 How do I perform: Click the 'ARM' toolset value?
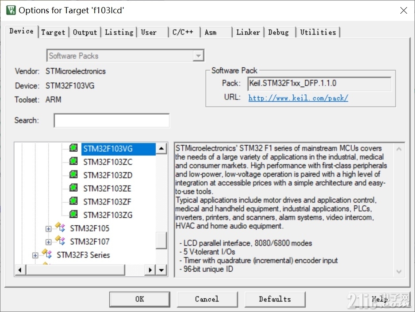click(x=54, y=100)
